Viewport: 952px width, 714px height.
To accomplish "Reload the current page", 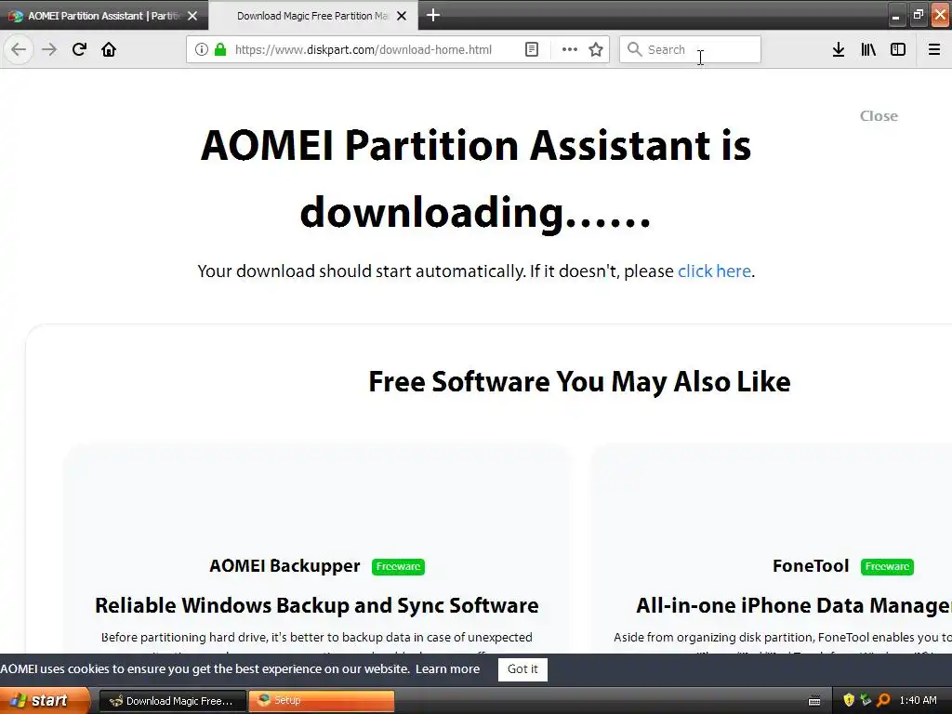I will point(80,50).
